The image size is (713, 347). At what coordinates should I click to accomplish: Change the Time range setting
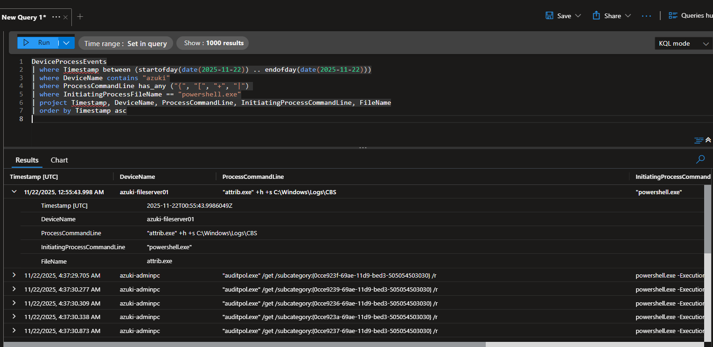click(x=126, y=43)
